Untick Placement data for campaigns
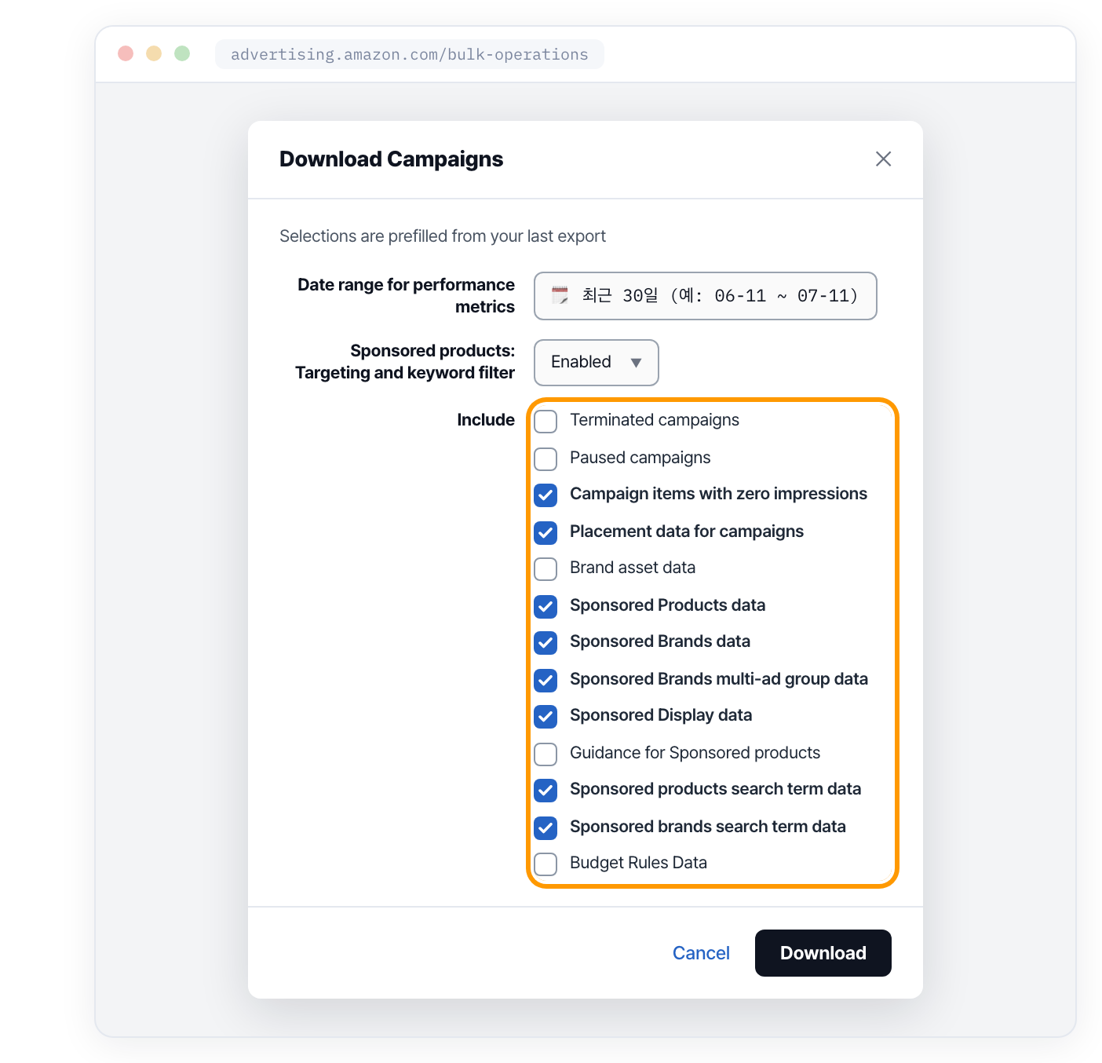This screenshot has width=1102, height=1063. [x=546, y=532]
